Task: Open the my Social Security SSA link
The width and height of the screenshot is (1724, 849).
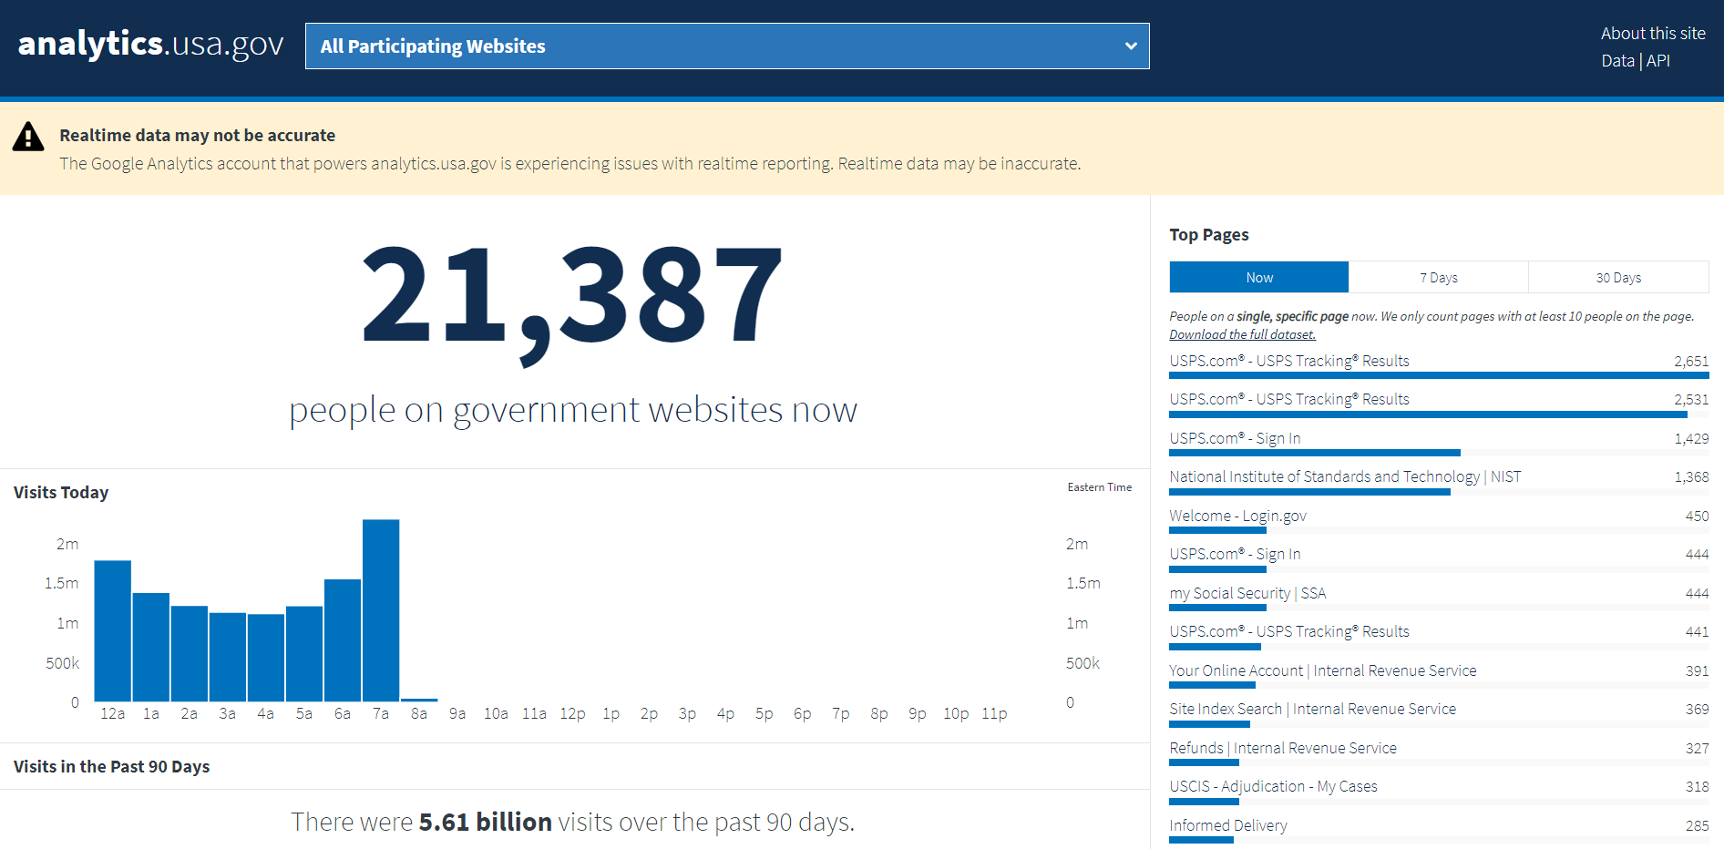Action: coord(1247,593)
